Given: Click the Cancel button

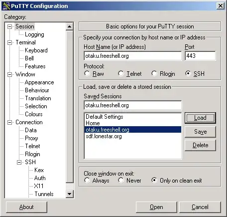Looking at the screenshot, I should click(x=200, y=207).
